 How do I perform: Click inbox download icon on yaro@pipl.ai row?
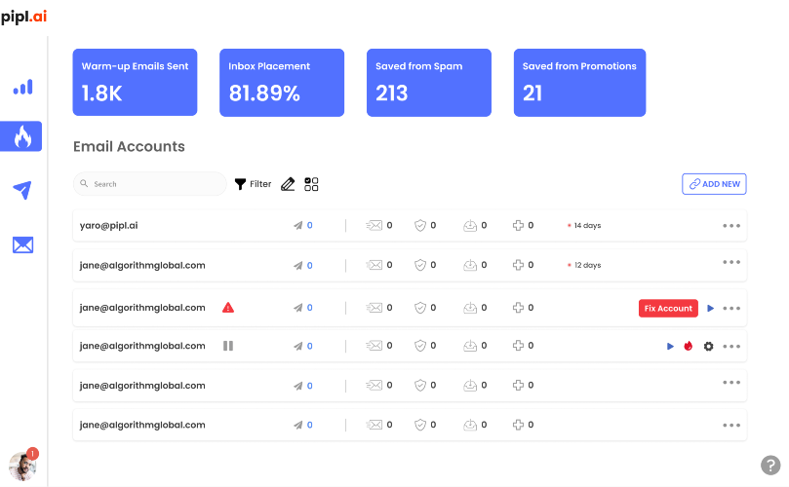pyautogui.click(x=470, y=226)
